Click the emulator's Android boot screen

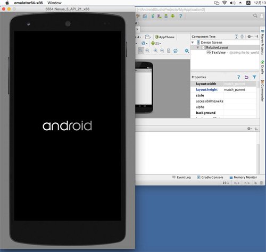pos(68,126)
